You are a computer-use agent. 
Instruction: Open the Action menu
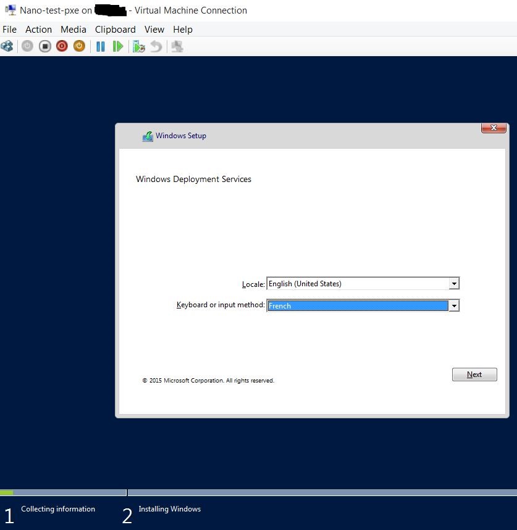pyautogui.click(x=38, y=30)
